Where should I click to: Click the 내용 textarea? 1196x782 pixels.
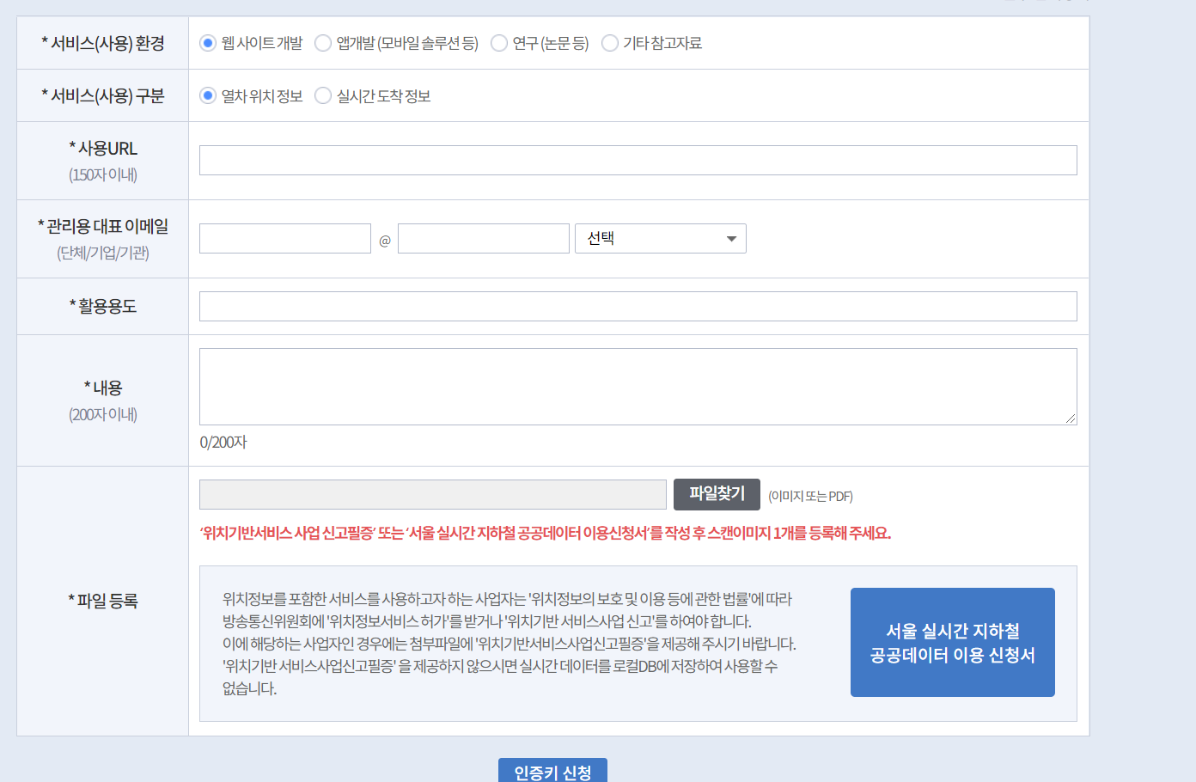(x=638, y=387)
